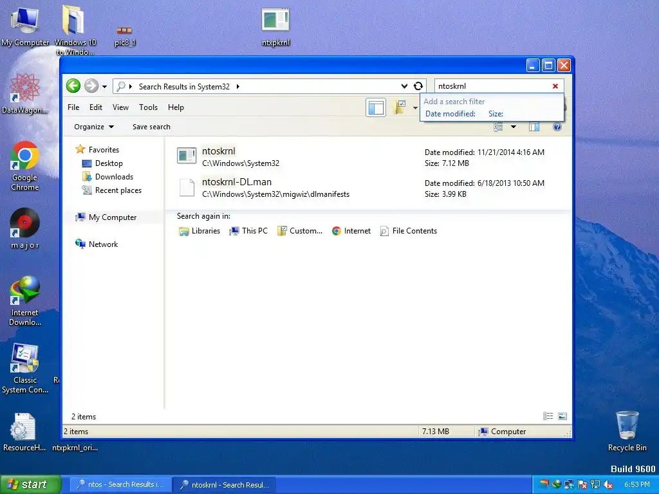Launch Google Chrome from desktop
Image resolution: width=659 pixels, height=494 pixels.
click(x=25, y=166)
